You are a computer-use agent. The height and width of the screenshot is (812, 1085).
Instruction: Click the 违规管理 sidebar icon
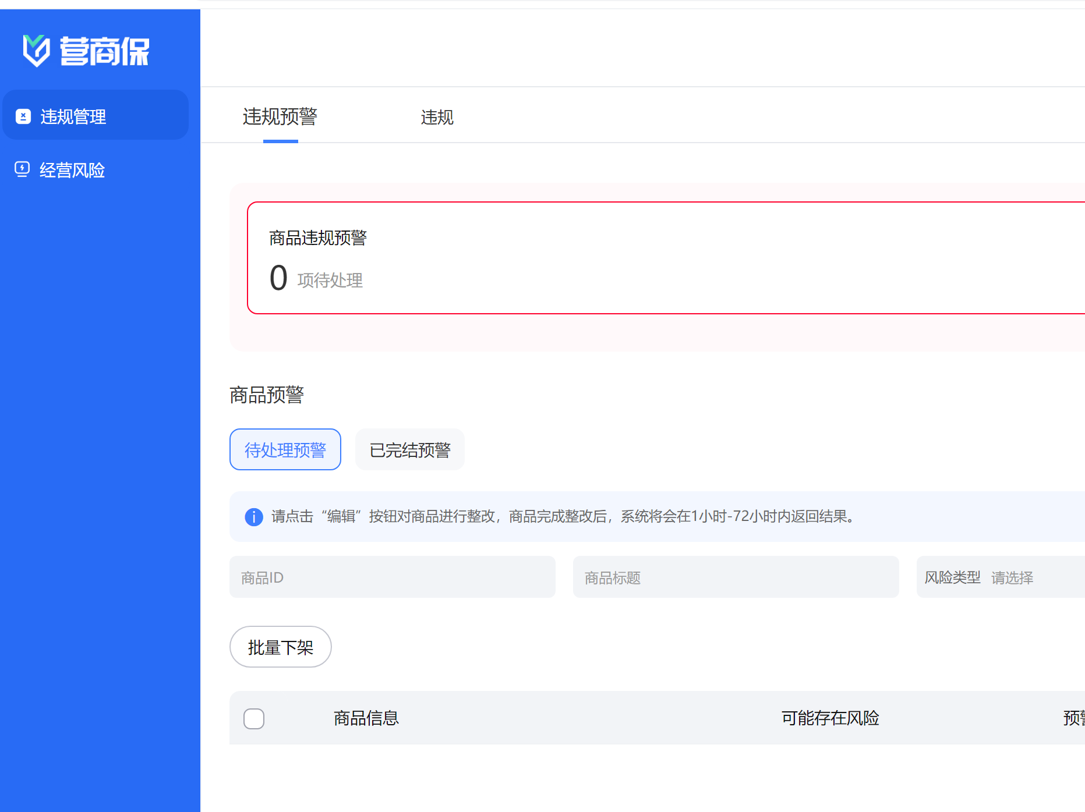click(23, 116)
